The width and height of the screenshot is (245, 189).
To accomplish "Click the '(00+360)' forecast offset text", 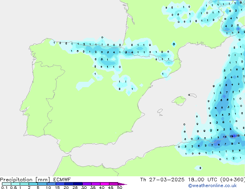I will (233, 180).
